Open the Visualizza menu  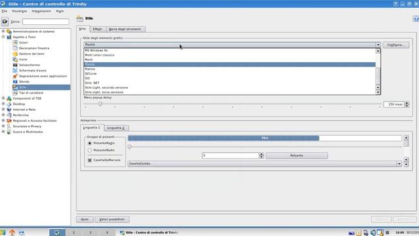tap(19, 11)
